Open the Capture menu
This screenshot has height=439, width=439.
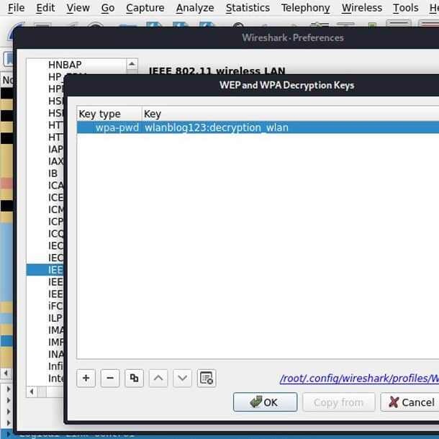[x=145, y=8]
